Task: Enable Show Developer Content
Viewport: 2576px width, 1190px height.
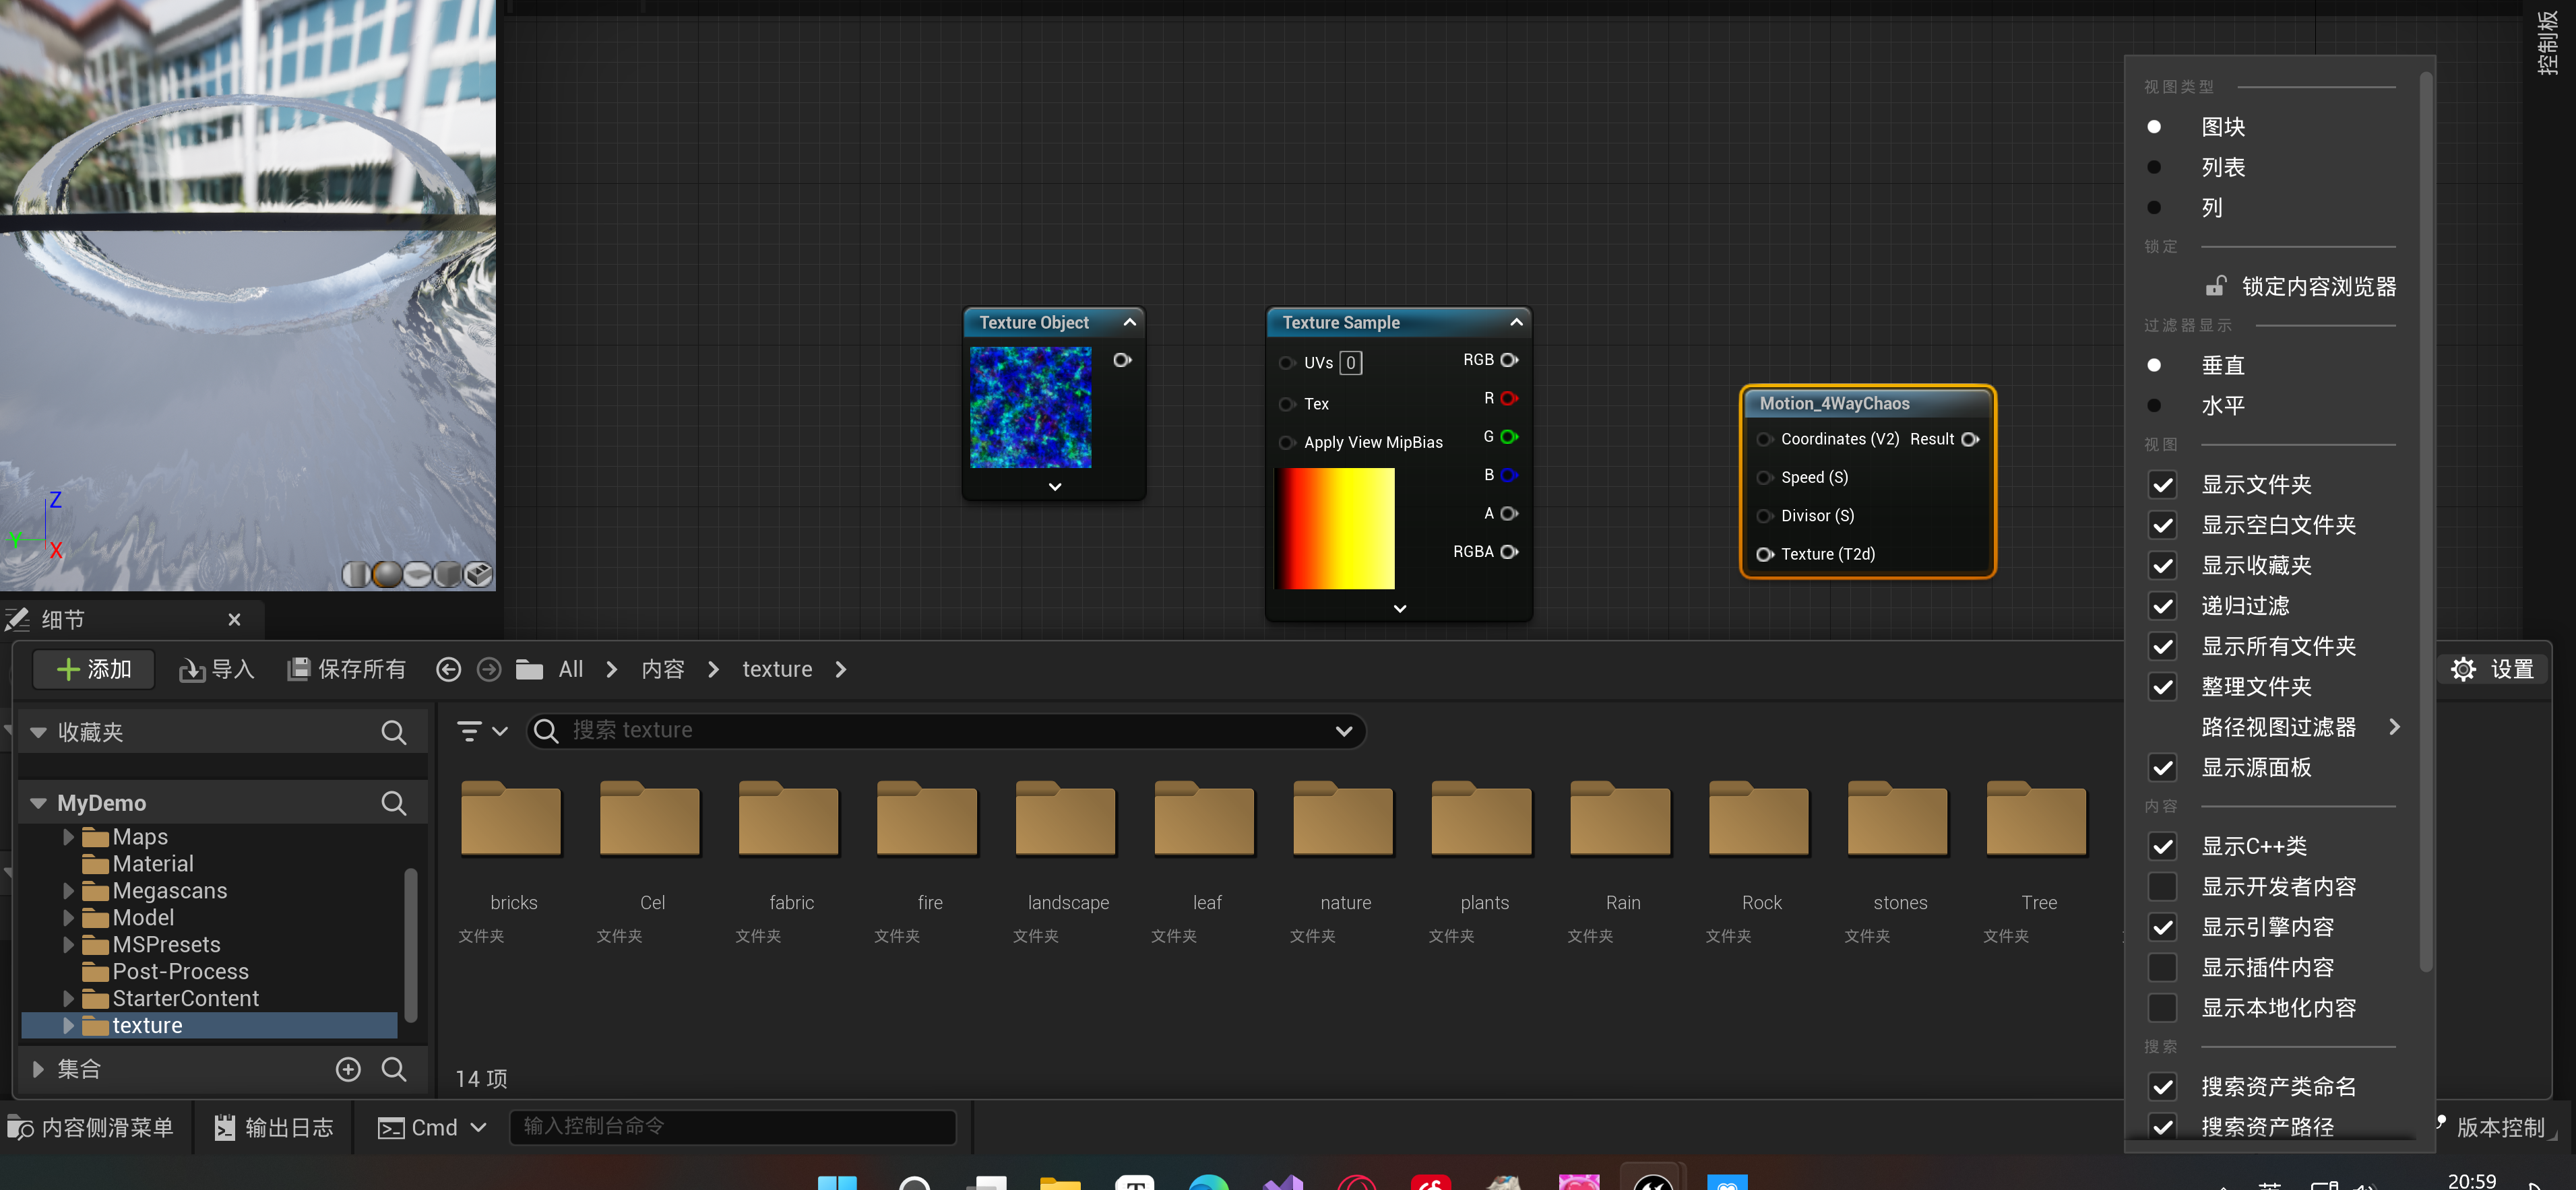Action: point(2163,887)
